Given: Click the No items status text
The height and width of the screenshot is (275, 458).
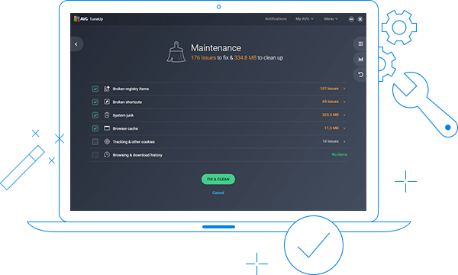Looking at the screenshot, I should click(x=340, y=154).
